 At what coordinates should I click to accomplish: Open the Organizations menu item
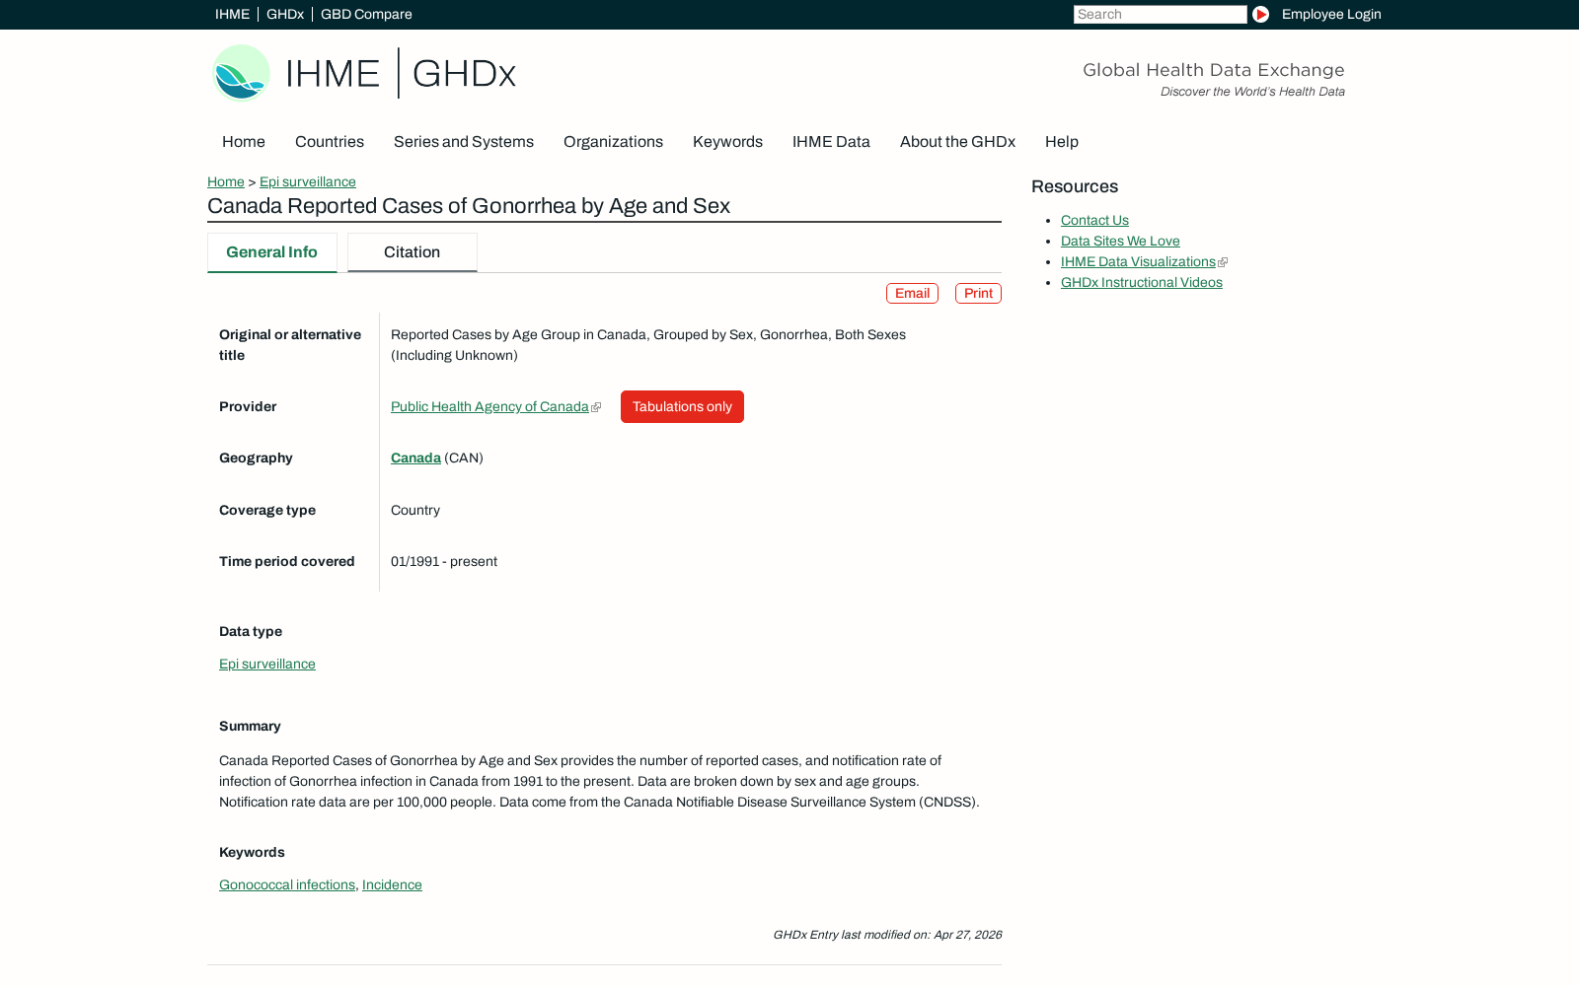click(x=613, y=142)
